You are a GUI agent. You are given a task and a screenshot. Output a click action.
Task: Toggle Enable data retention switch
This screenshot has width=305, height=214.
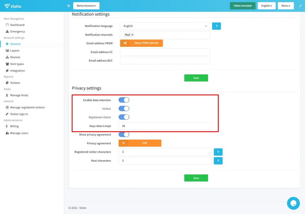point(124,100)
